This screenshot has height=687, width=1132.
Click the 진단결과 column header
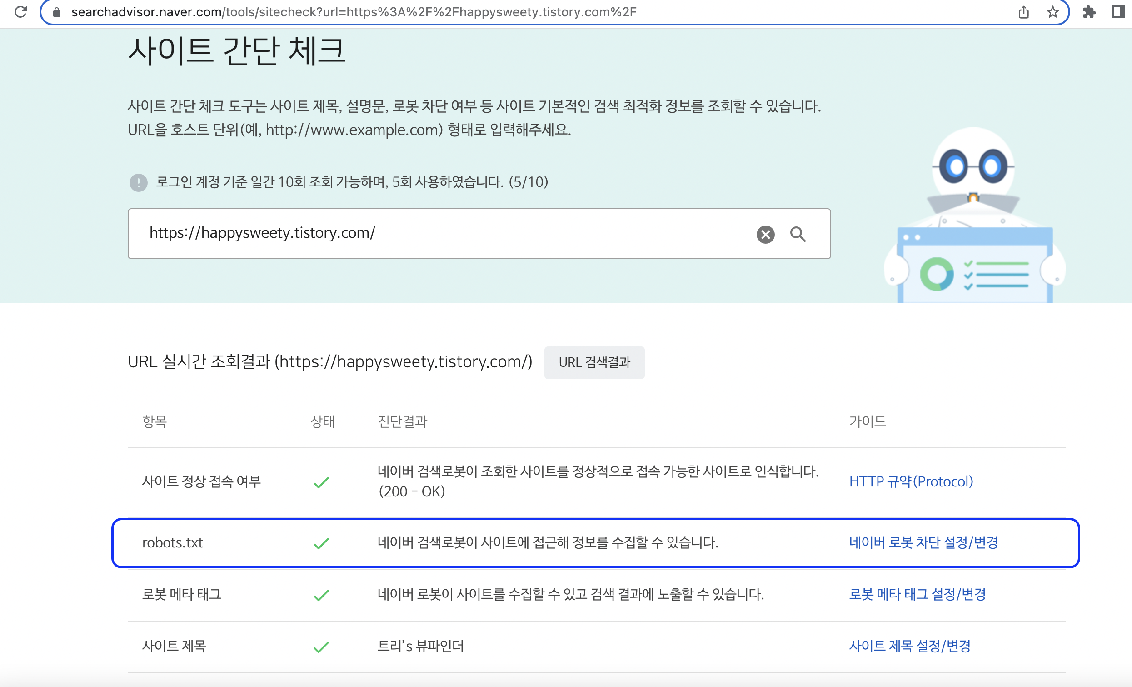(403, 421)
